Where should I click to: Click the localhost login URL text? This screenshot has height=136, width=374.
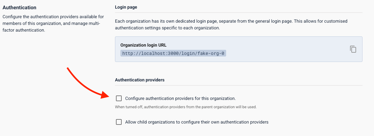(173, 53)
